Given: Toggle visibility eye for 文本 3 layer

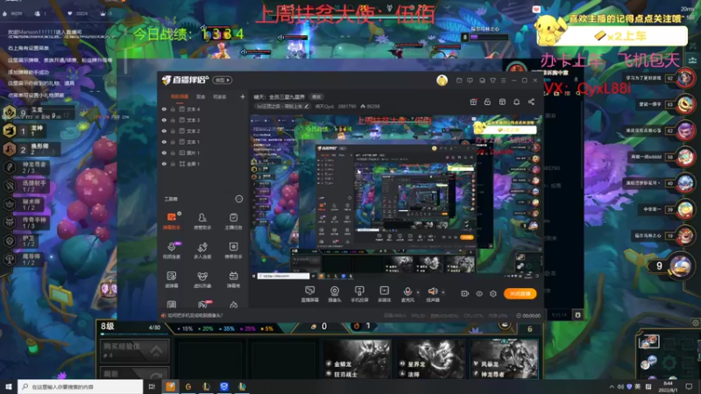Looking at the screenshot, I should coord(164,120).
